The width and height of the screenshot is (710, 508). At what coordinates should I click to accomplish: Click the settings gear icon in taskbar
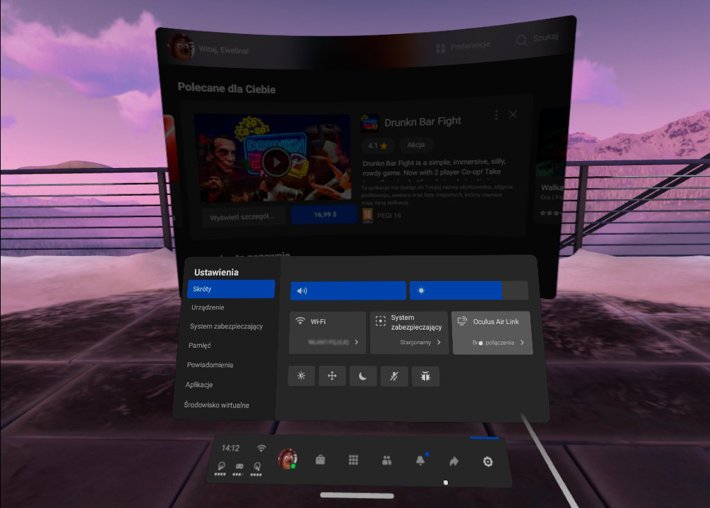pos(487,462)
